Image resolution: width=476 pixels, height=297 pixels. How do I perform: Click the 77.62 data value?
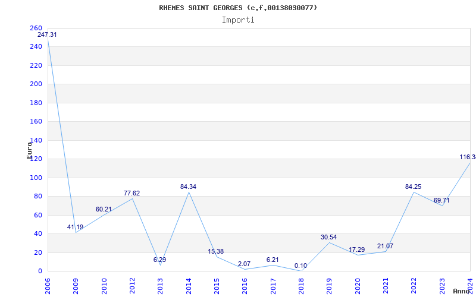coord(131,193)
